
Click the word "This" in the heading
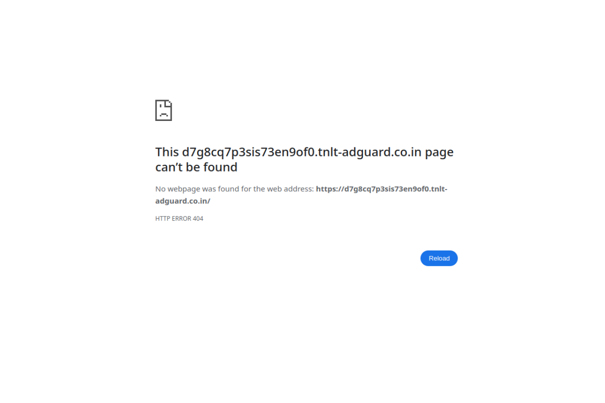coord(167,152)
